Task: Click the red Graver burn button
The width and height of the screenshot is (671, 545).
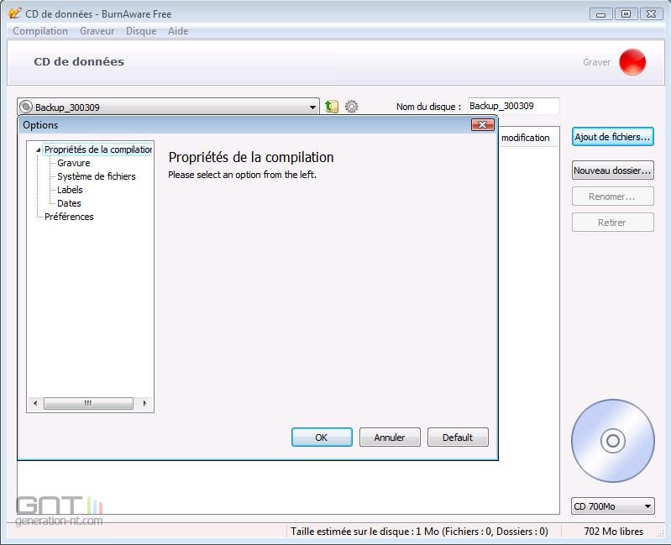Action: tap(632, 62)
